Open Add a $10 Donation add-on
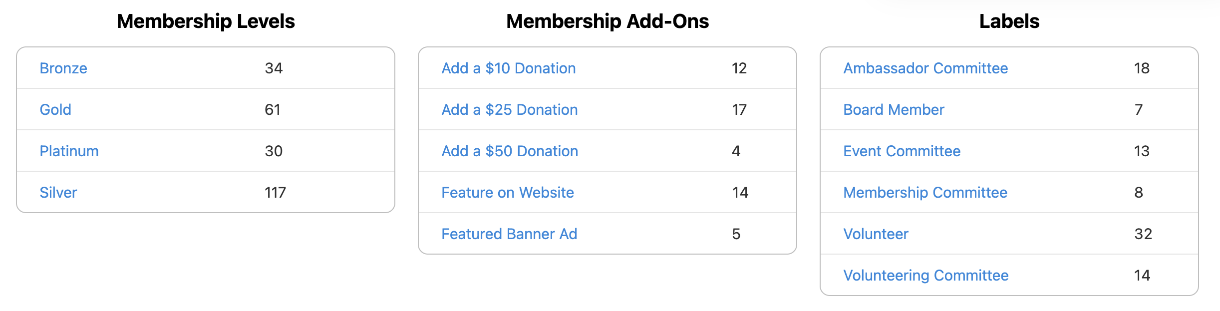 [508, 68]
